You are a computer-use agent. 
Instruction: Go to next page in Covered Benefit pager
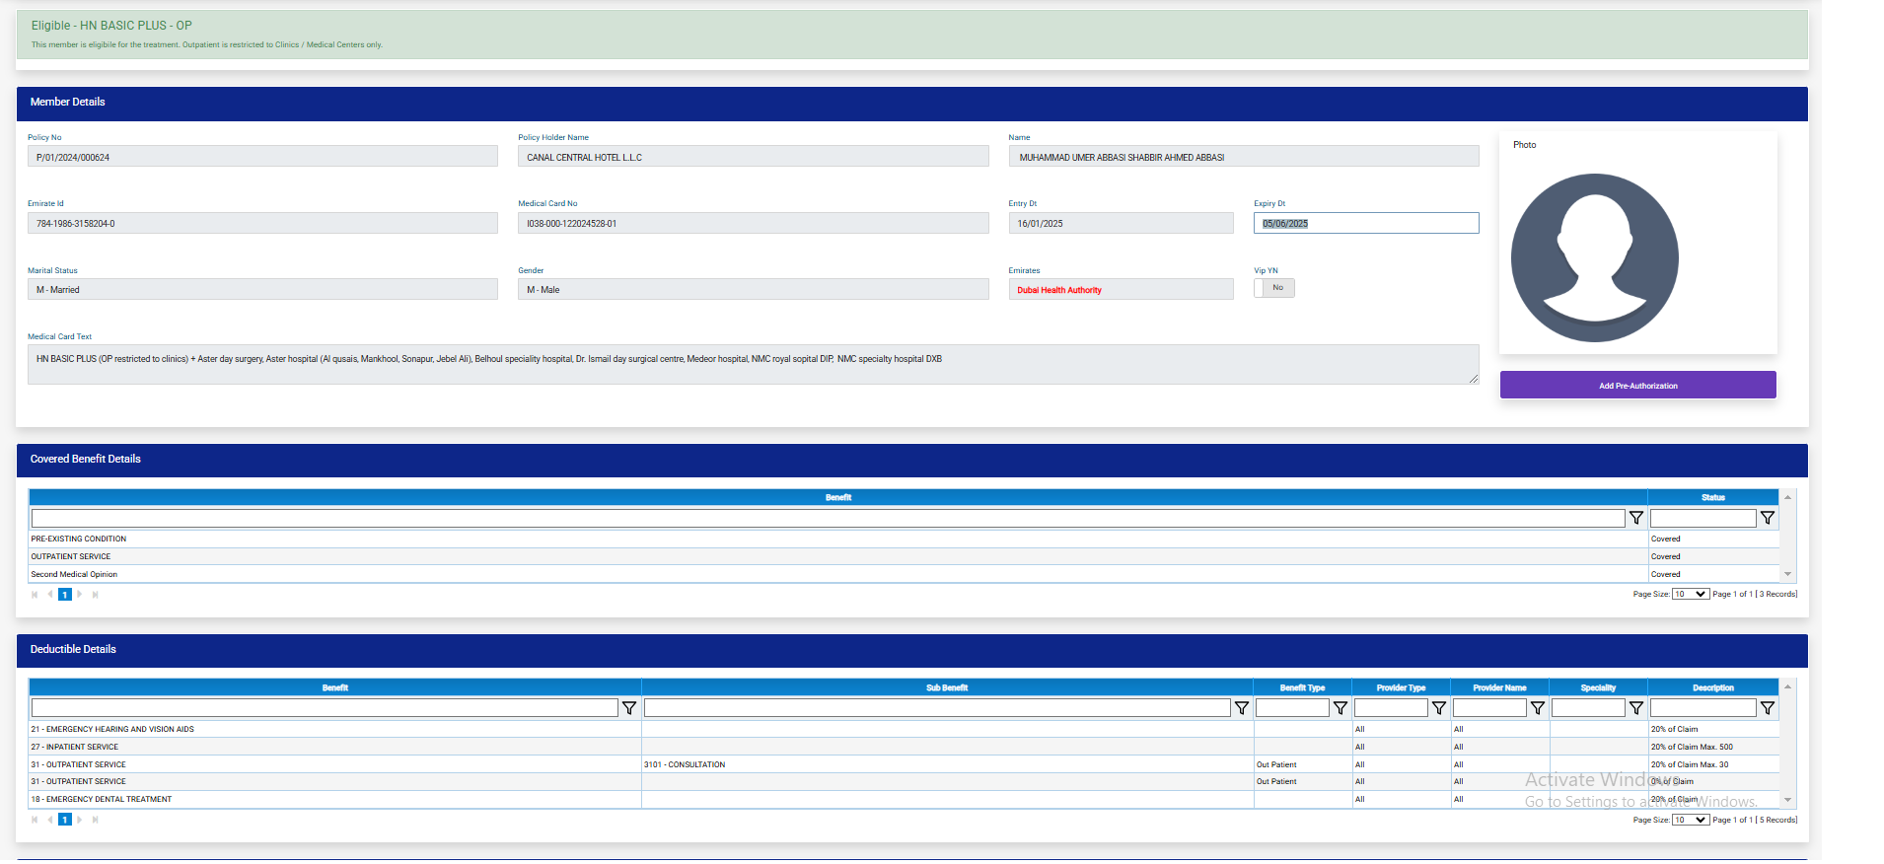80,595
